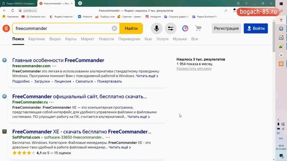Open the Все services tab
Viewport: 287px width, 161px height.
(195, 39)
